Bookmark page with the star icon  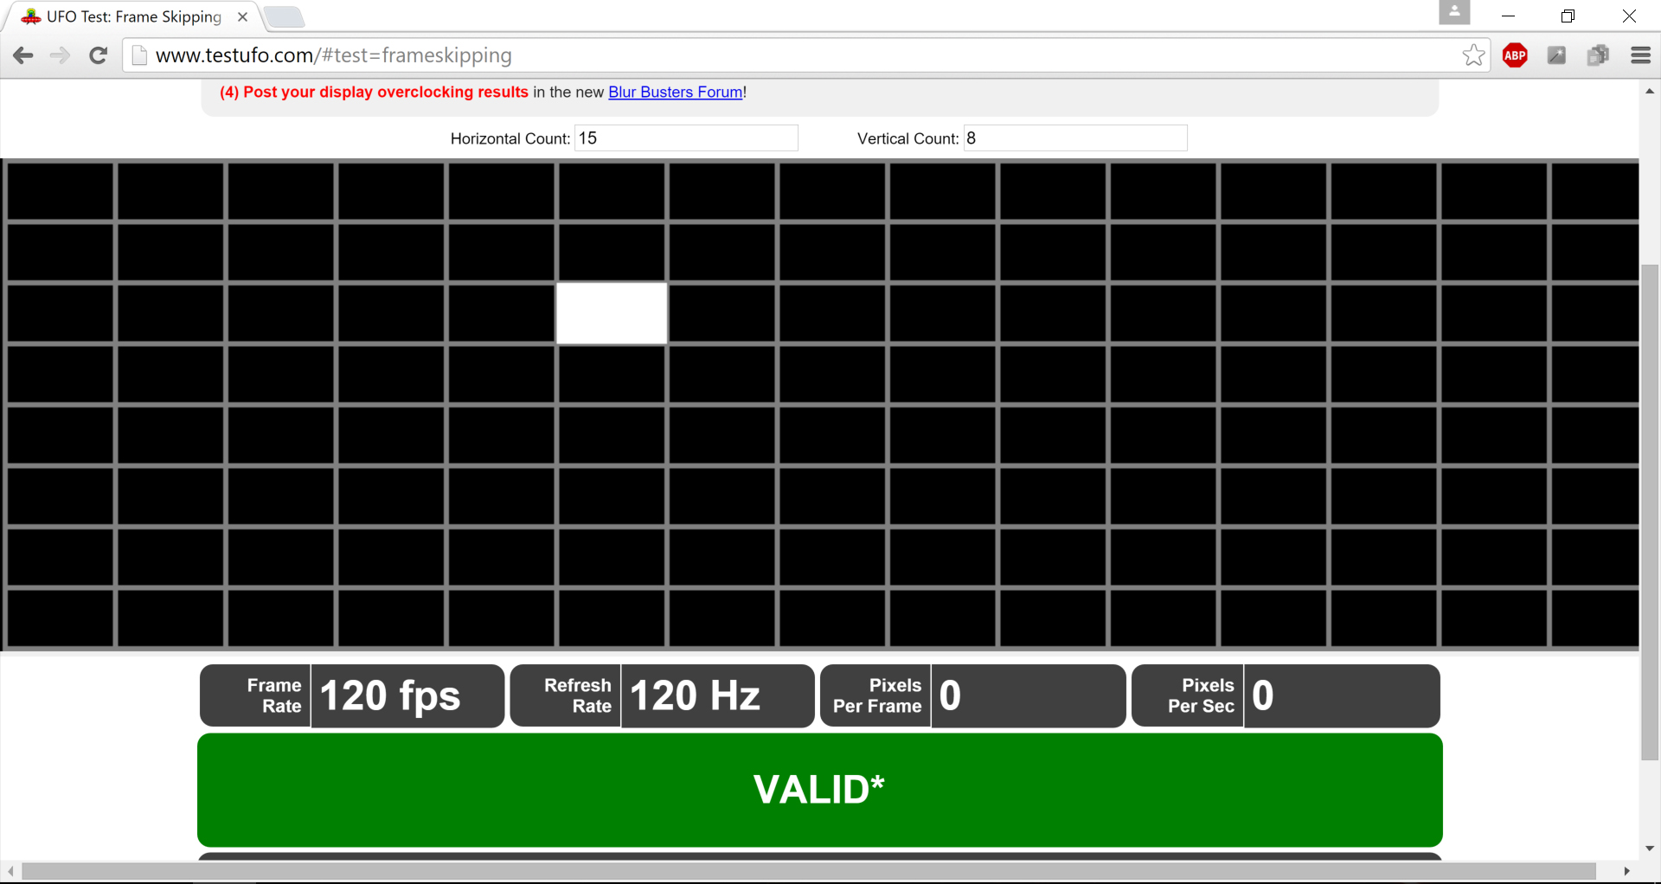[1473, 55]
